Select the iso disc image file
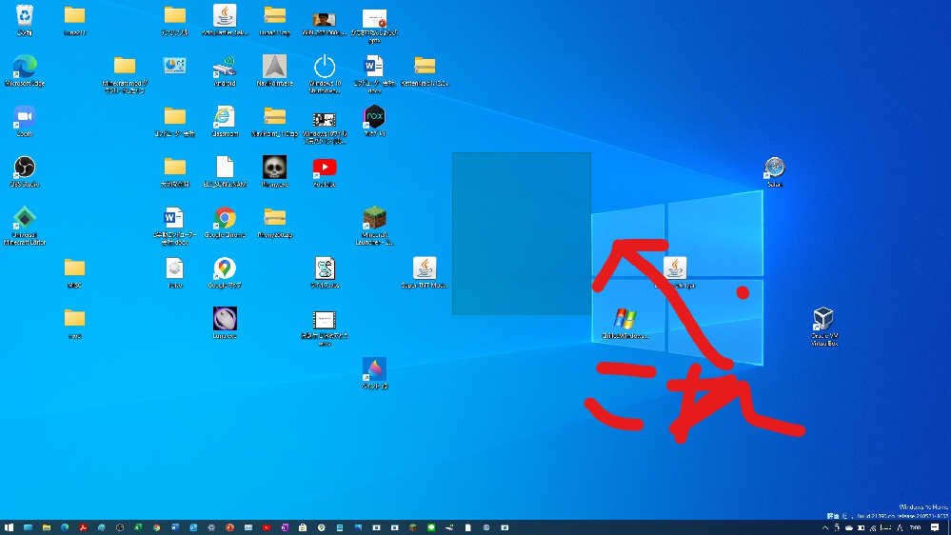Image resolution: width=951 pixels, height=535 pixels. point(174,272)
